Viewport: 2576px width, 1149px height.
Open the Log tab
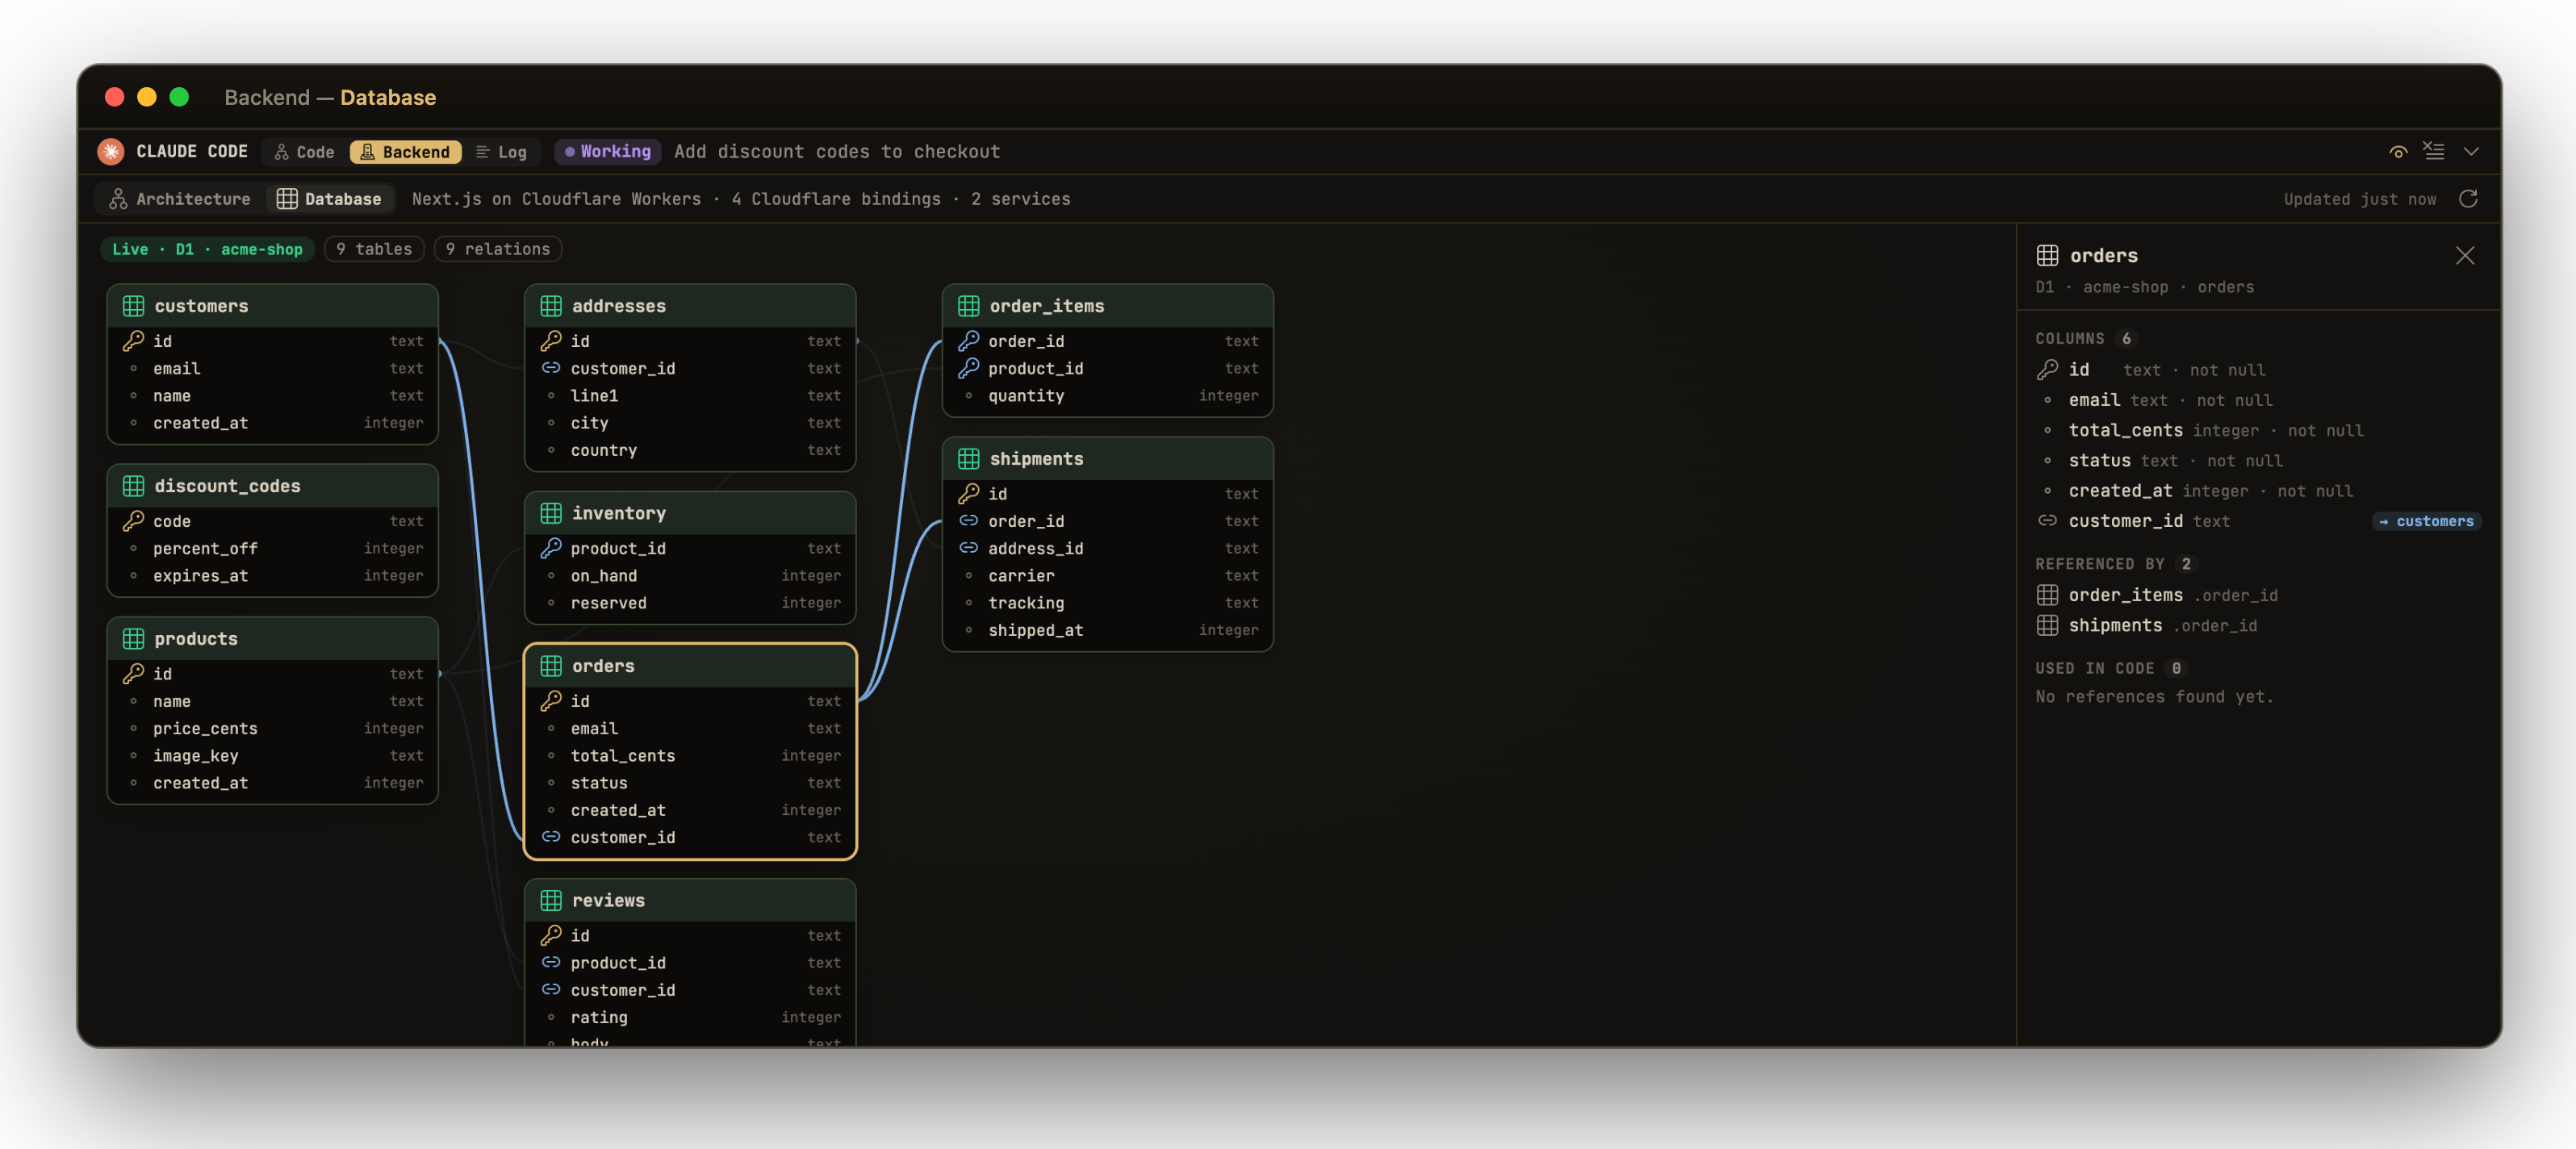tap(501, 152)
